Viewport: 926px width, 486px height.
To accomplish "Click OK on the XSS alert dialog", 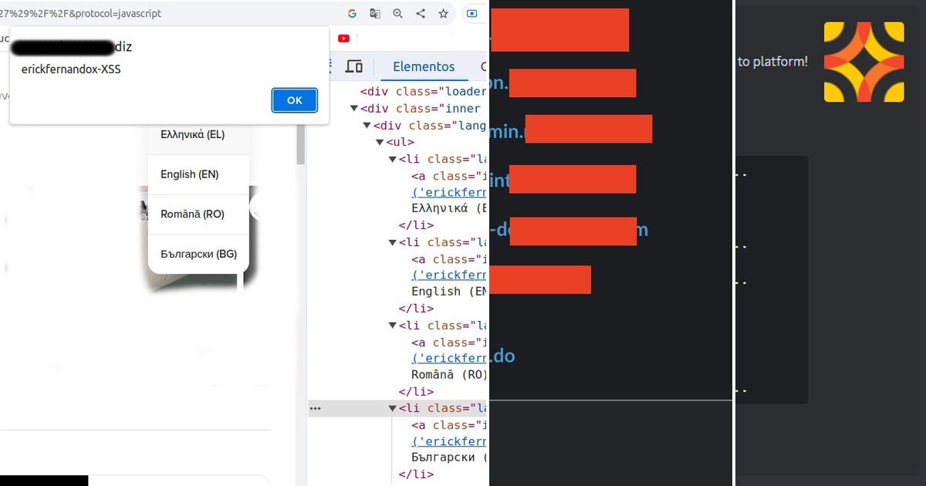I will pos(294,100).
